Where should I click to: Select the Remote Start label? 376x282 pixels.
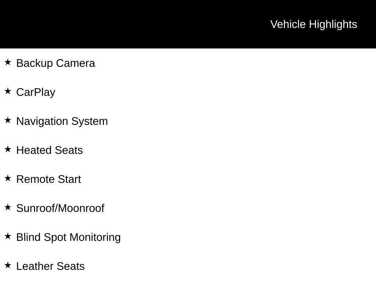point(49,179)
